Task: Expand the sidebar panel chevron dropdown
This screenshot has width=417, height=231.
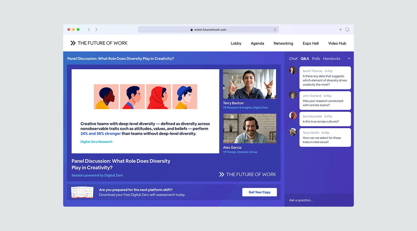Action: 349,59
